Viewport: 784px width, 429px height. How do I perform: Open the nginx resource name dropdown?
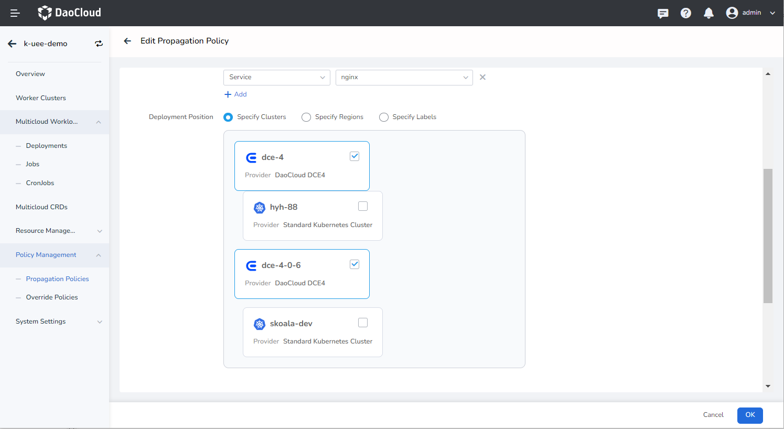point(404,77)
